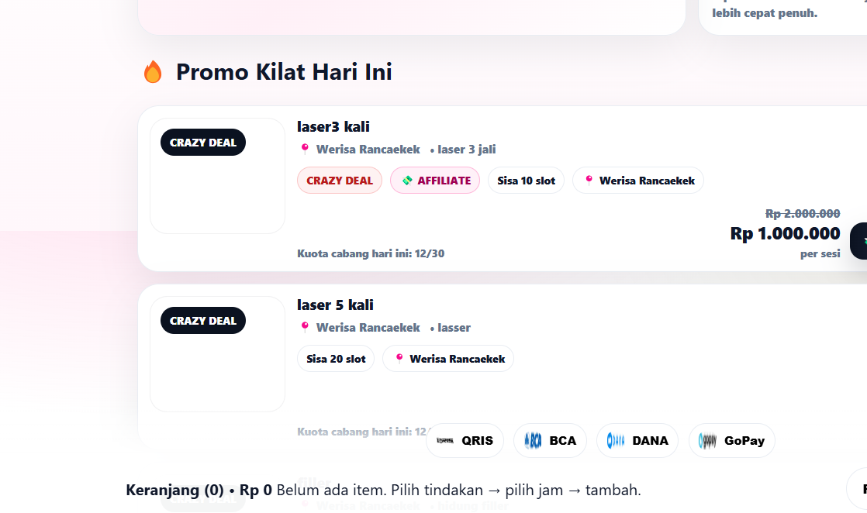
Task: Open the laser 5 kali promo title
Action: (x=335, y=305)
